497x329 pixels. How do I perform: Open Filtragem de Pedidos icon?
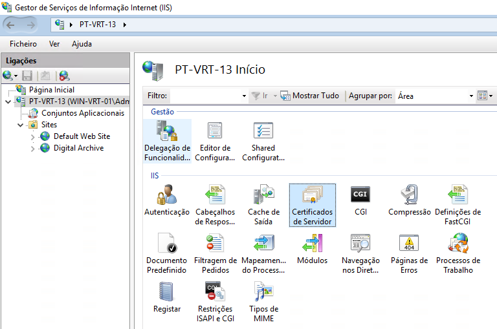coord(215,253)
